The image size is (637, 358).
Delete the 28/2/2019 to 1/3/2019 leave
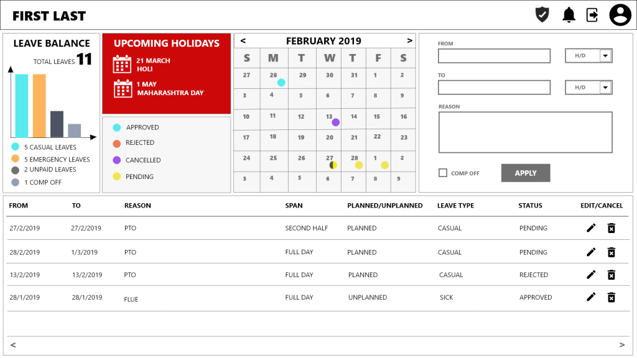point(611,252)
